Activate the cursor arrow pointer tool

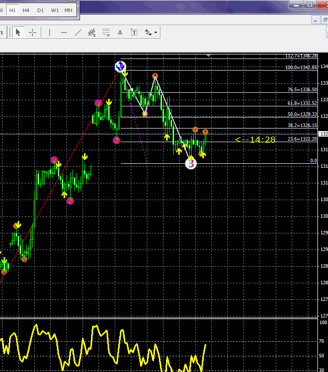(x=18, y=32)
